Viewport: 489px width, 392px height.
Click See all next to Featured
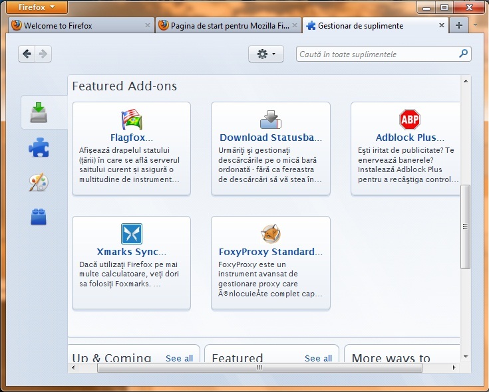click(319, 358)
